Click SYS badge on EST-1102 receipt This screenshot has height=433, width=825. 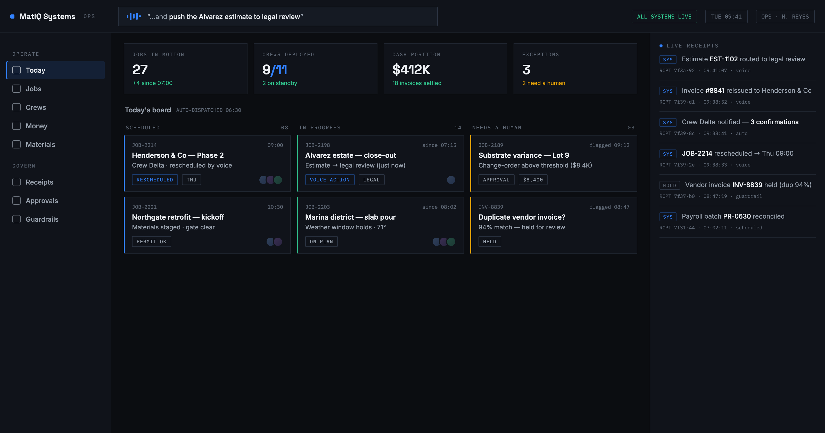(668, 60)
